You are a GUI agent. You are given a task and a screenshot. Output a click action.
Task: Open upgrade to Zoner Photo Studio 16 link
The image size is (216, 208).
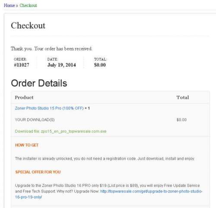coord(151,191)
